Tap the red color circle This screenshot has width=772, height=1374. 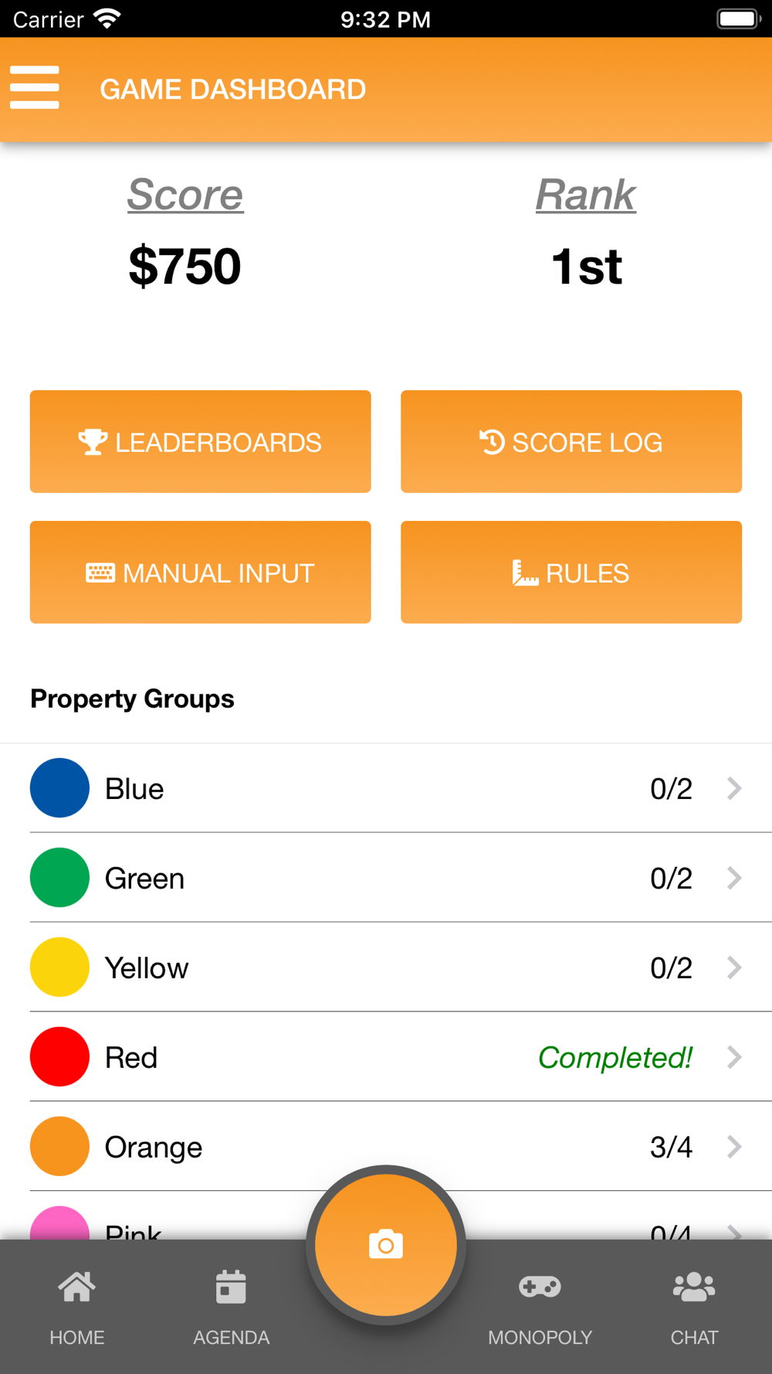(x=59, y=1056)
